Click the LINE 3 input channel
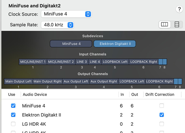This screenshot has width=185, height=133. pyautogui.click(x=82, y=62)
